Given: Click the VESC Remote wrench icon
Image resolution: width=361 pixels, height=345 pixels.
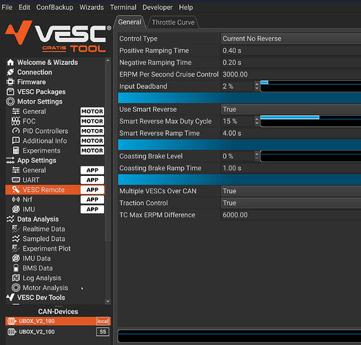Looking at the screenshot, I should pyautogui.click(x=16, y=190).
